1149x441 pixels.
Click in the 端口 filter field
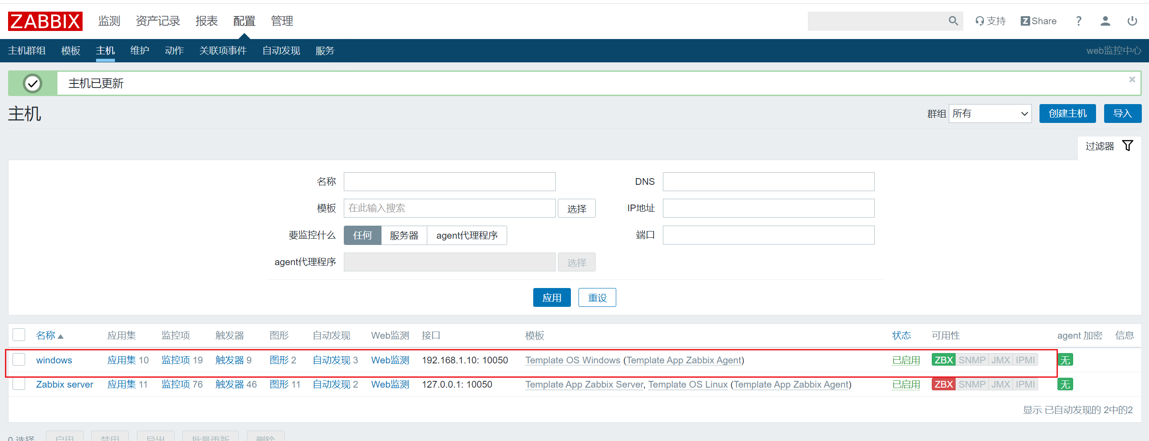tap(769, 235)
